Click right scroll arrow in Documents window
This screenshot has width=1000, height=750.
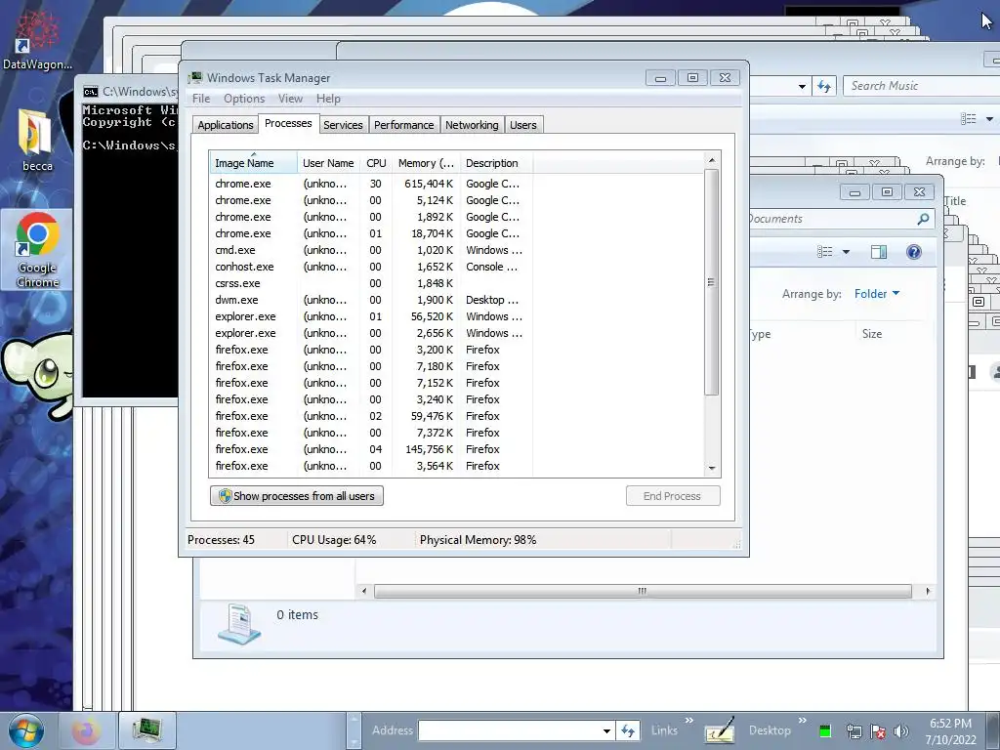point(928,591)
